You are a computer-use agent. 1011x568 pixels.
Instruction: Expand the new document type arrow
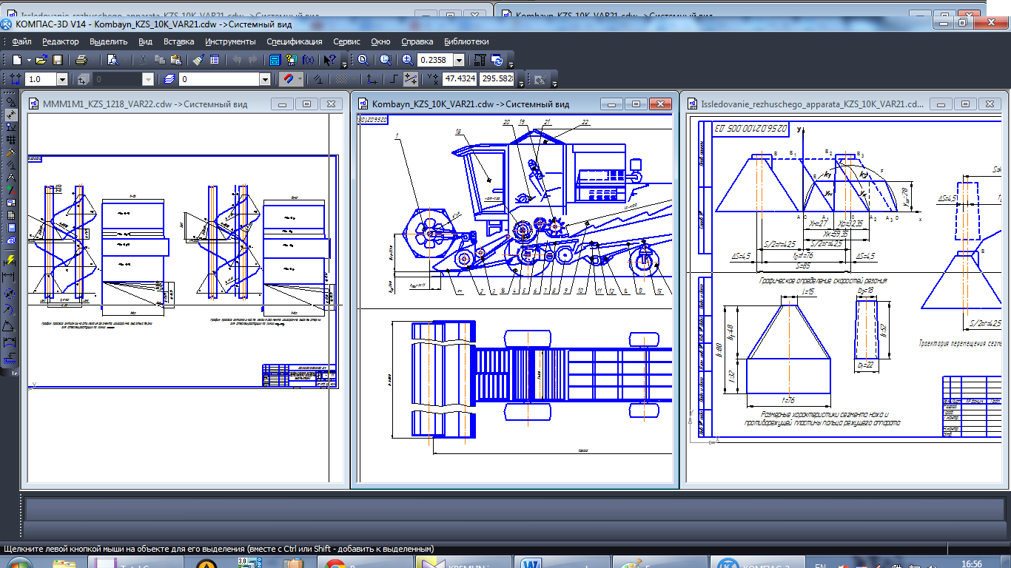(x=29, y=60)
